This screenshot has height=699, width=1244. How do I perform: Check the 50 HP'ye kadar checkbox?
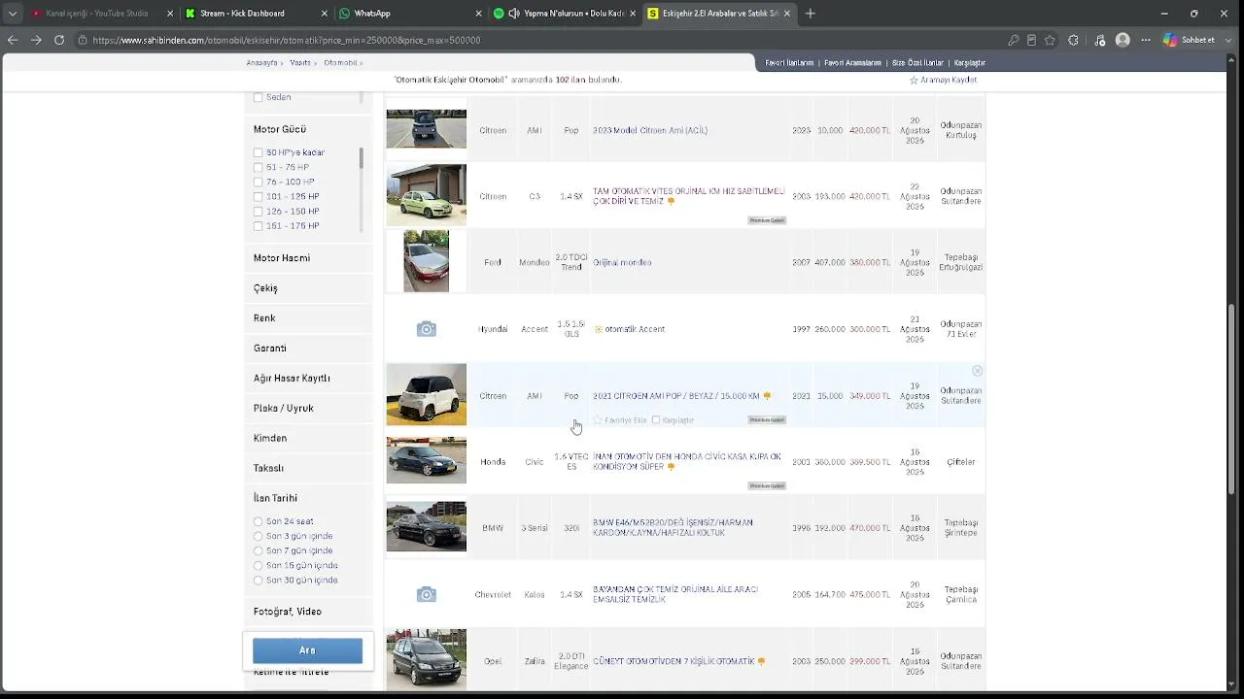258,152
